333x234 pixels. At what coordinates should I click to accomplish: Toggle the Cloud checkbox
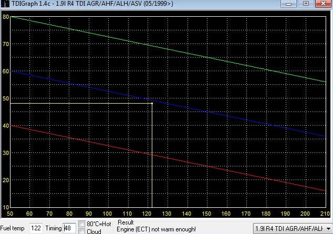82,231
